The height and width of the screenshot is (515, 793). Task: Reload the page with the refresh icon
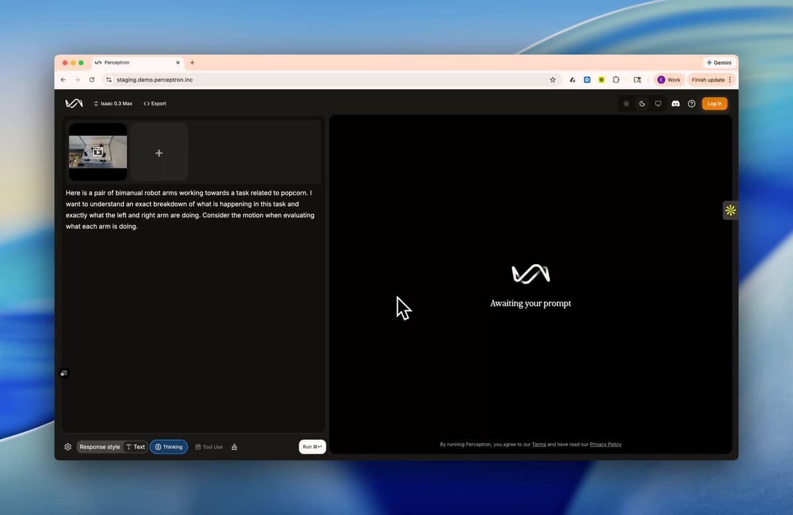coord(91,79)
